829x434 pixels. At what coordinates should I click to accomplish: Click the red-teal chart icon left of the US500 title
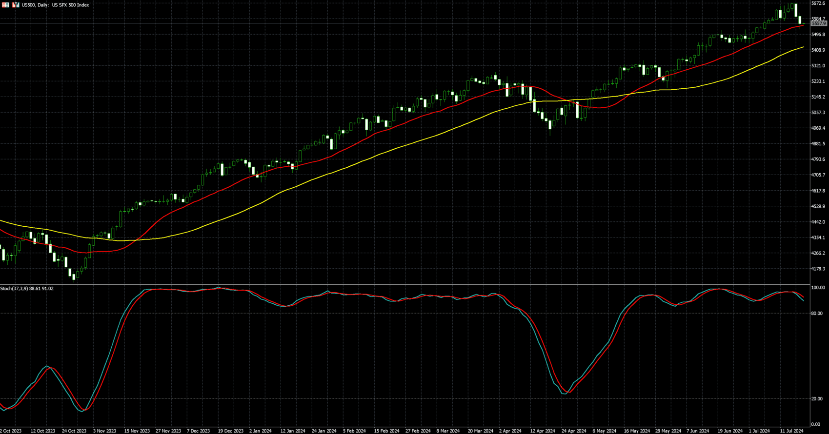coord(16,5)
